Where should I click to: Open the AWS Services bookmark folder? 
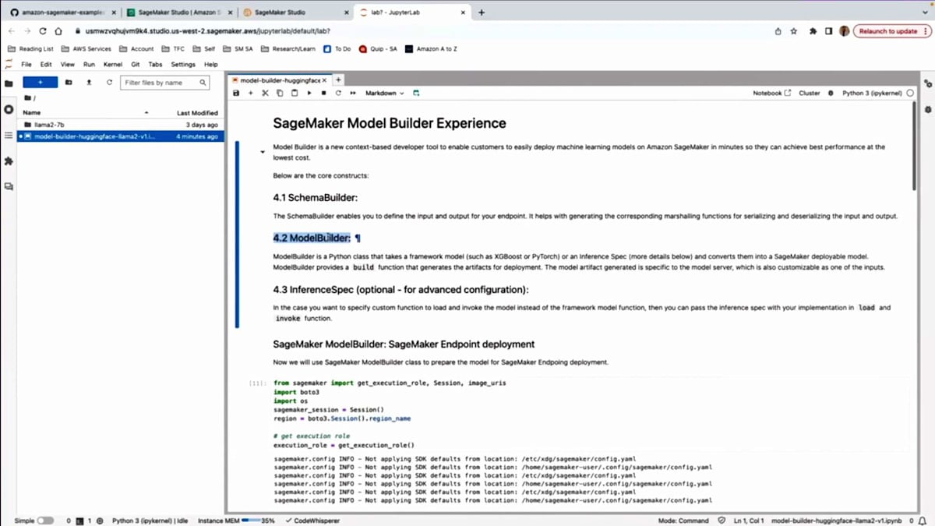(x=86, y=49)
